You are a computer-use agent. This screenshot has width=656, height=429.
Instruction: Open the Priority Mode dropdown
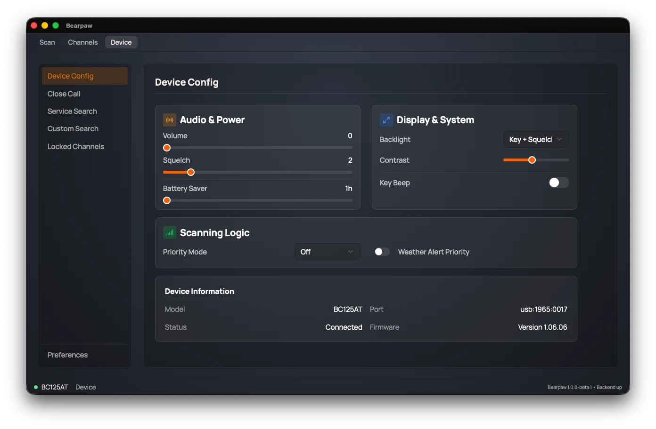(x=328, y=252)
